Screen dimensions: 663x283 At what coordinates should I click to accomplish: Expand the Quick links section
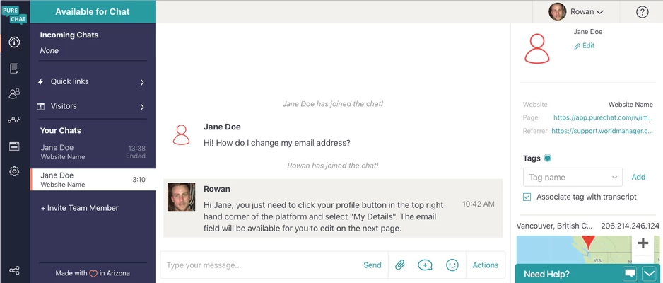[93, 82]
